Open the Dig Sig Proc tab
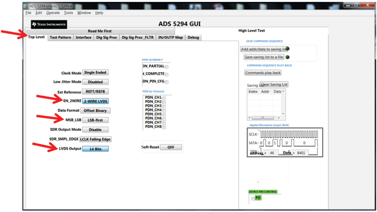The height and width of the screenshot is (212, 377). click(107, 37)
